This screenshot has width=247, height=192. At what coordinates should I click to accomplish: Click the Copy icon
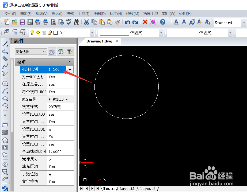[x=94, y=22]
